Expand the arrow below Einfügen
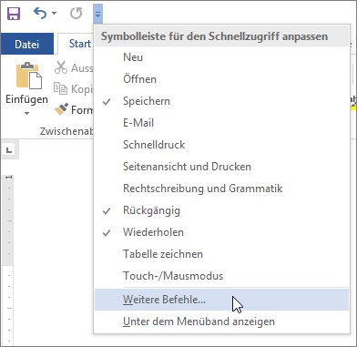Screen dimensions: 357x347 [x=26, y=113]
